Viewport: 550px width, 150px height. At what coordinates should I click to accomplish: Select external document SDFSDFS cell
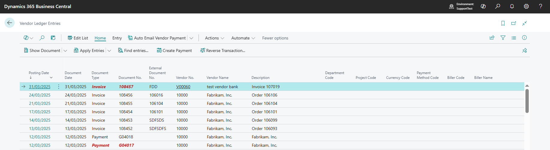pyautogui.click(x=158, y=128)
